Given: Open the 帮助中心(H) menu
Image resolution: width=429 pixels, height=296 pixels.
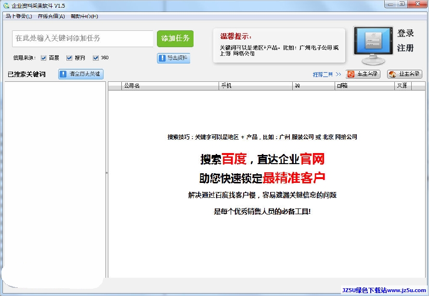Looking at the screenshot, I should point(84,16).
